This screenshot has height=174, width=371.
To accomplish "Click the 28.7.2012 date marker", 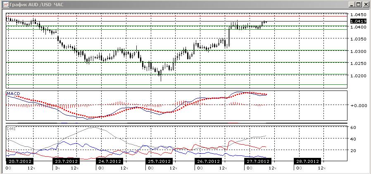I will click(307, 162).
